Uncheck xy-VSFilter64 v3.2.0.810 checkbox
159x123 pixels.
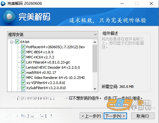click(23, 83)
